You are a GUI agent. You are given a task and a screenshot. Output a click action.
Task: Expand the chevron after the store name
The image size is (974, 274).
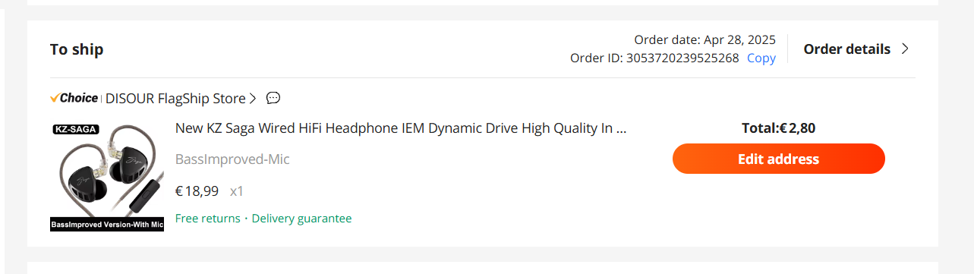pyautogui.click(x=253, y=98)
